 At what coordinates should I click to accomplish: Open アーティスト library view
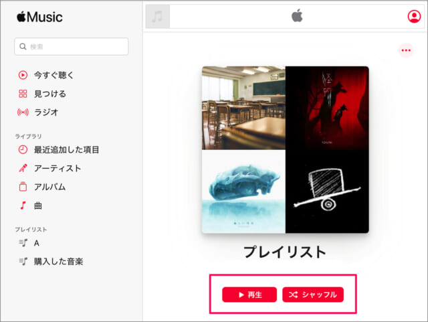49,168
